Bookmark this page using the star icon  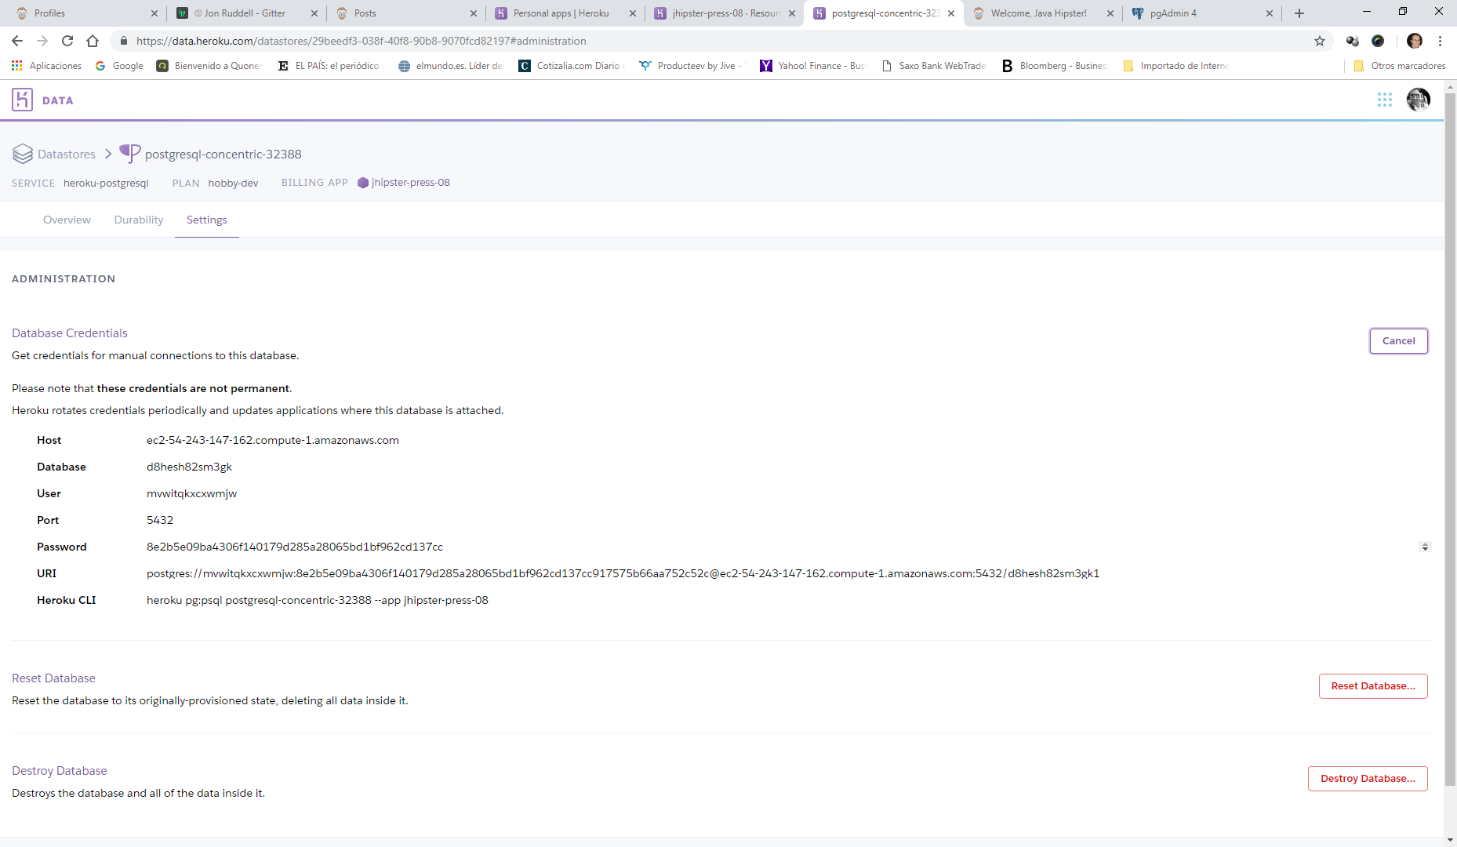(x=1320, y=41)
